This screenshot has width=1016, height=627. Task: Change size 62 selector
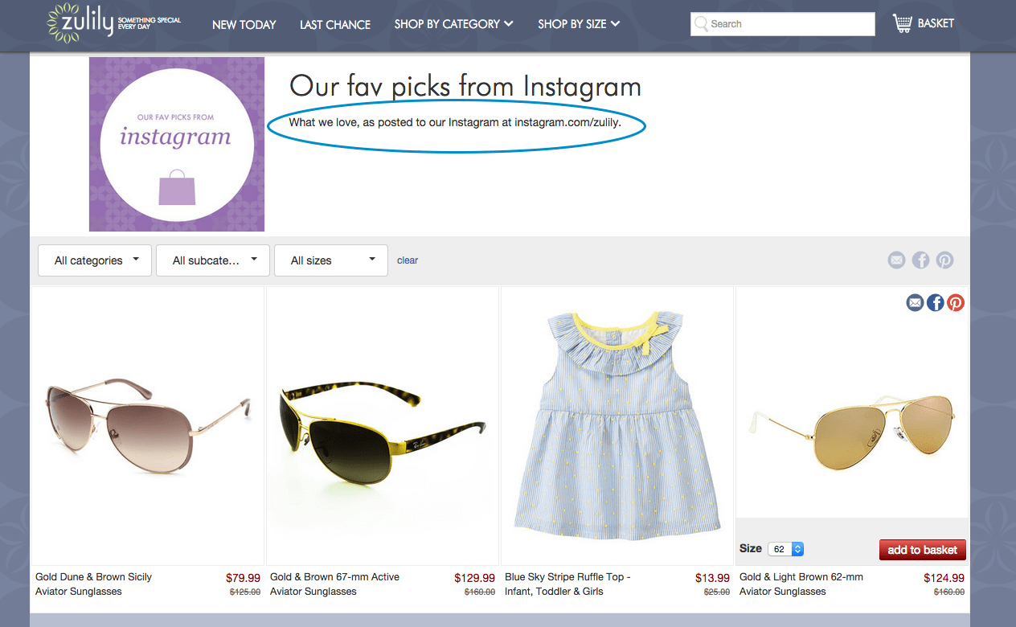pyautogui.click(x=786, y=549)
